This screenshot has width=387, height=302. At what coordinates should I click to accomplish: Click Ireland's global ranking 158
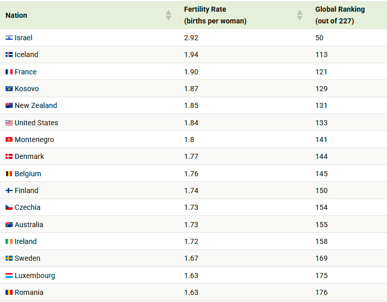click(x=321, y=241)
